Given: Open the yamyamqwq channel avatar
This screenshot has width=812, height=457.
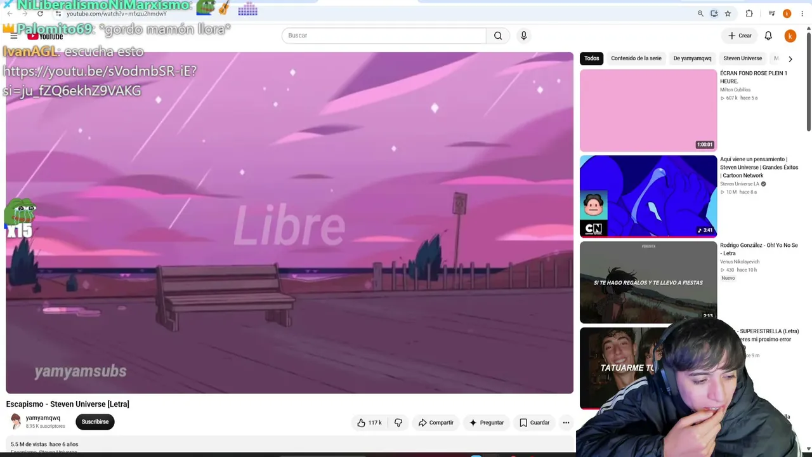Looking at the screenshot, I should pos(15,421).
